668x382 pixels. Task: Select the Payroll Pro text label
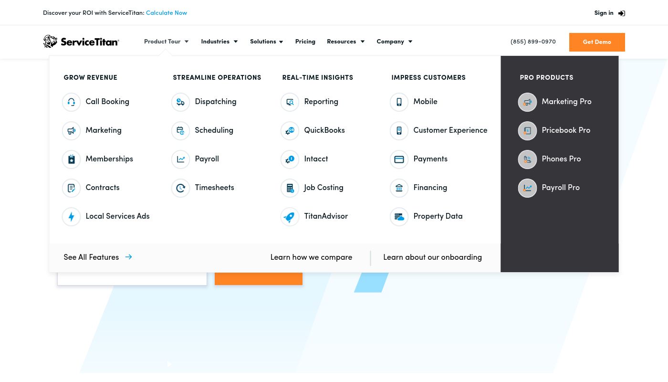coord(561,188)
